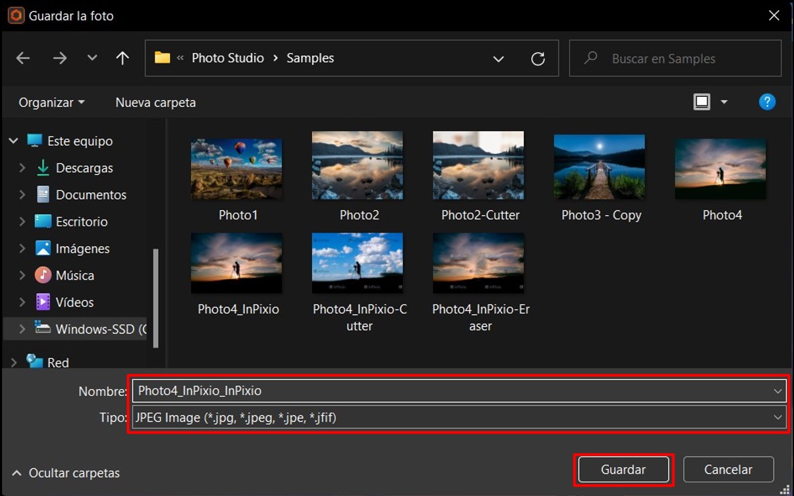Expand the Escritorio folder node

click(22, 221)
